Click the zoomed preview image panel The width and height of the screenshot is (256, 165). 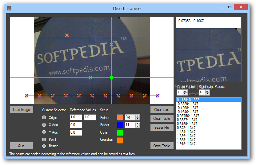tap(209, 49)
